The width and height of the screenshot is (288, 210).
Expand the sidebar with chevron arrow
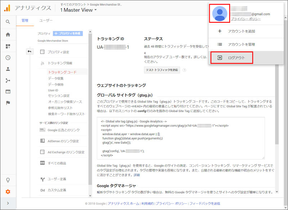click(x=8, y=203)
